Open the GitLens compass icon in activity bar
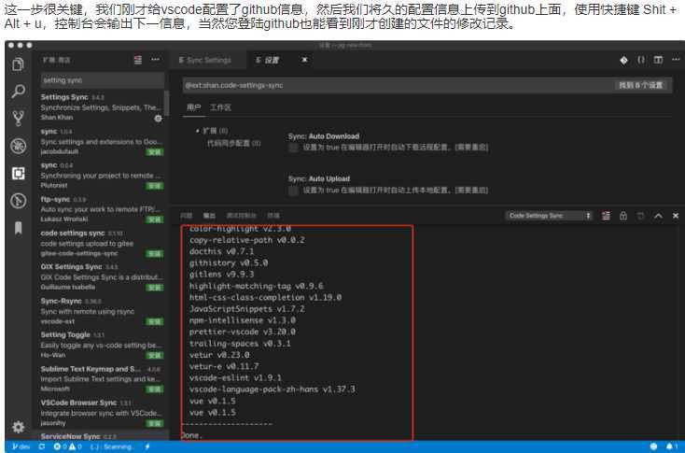This screenshot has height=453, width=685. [18, 201]
